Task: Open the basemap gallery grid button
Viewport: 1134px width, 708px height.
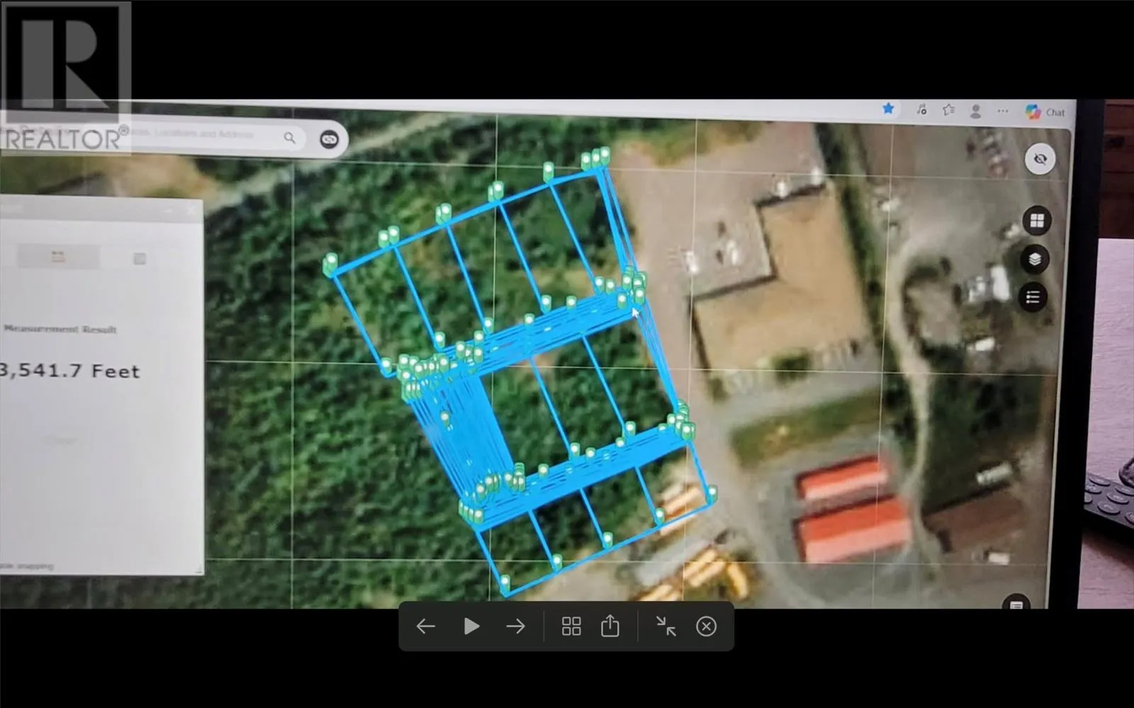Action: pyautogui.click(x=1037, y=221)
